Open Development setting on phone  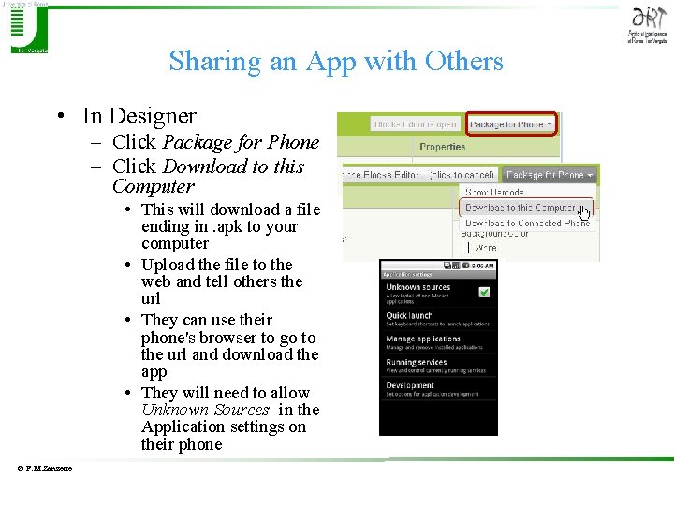coord(438,389)
